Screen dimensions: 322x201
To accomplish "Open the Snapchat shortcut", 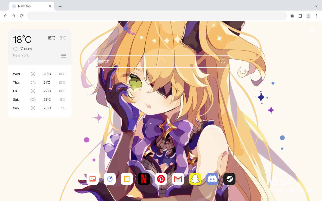I will pyautogui.click(x=195, y=179).
